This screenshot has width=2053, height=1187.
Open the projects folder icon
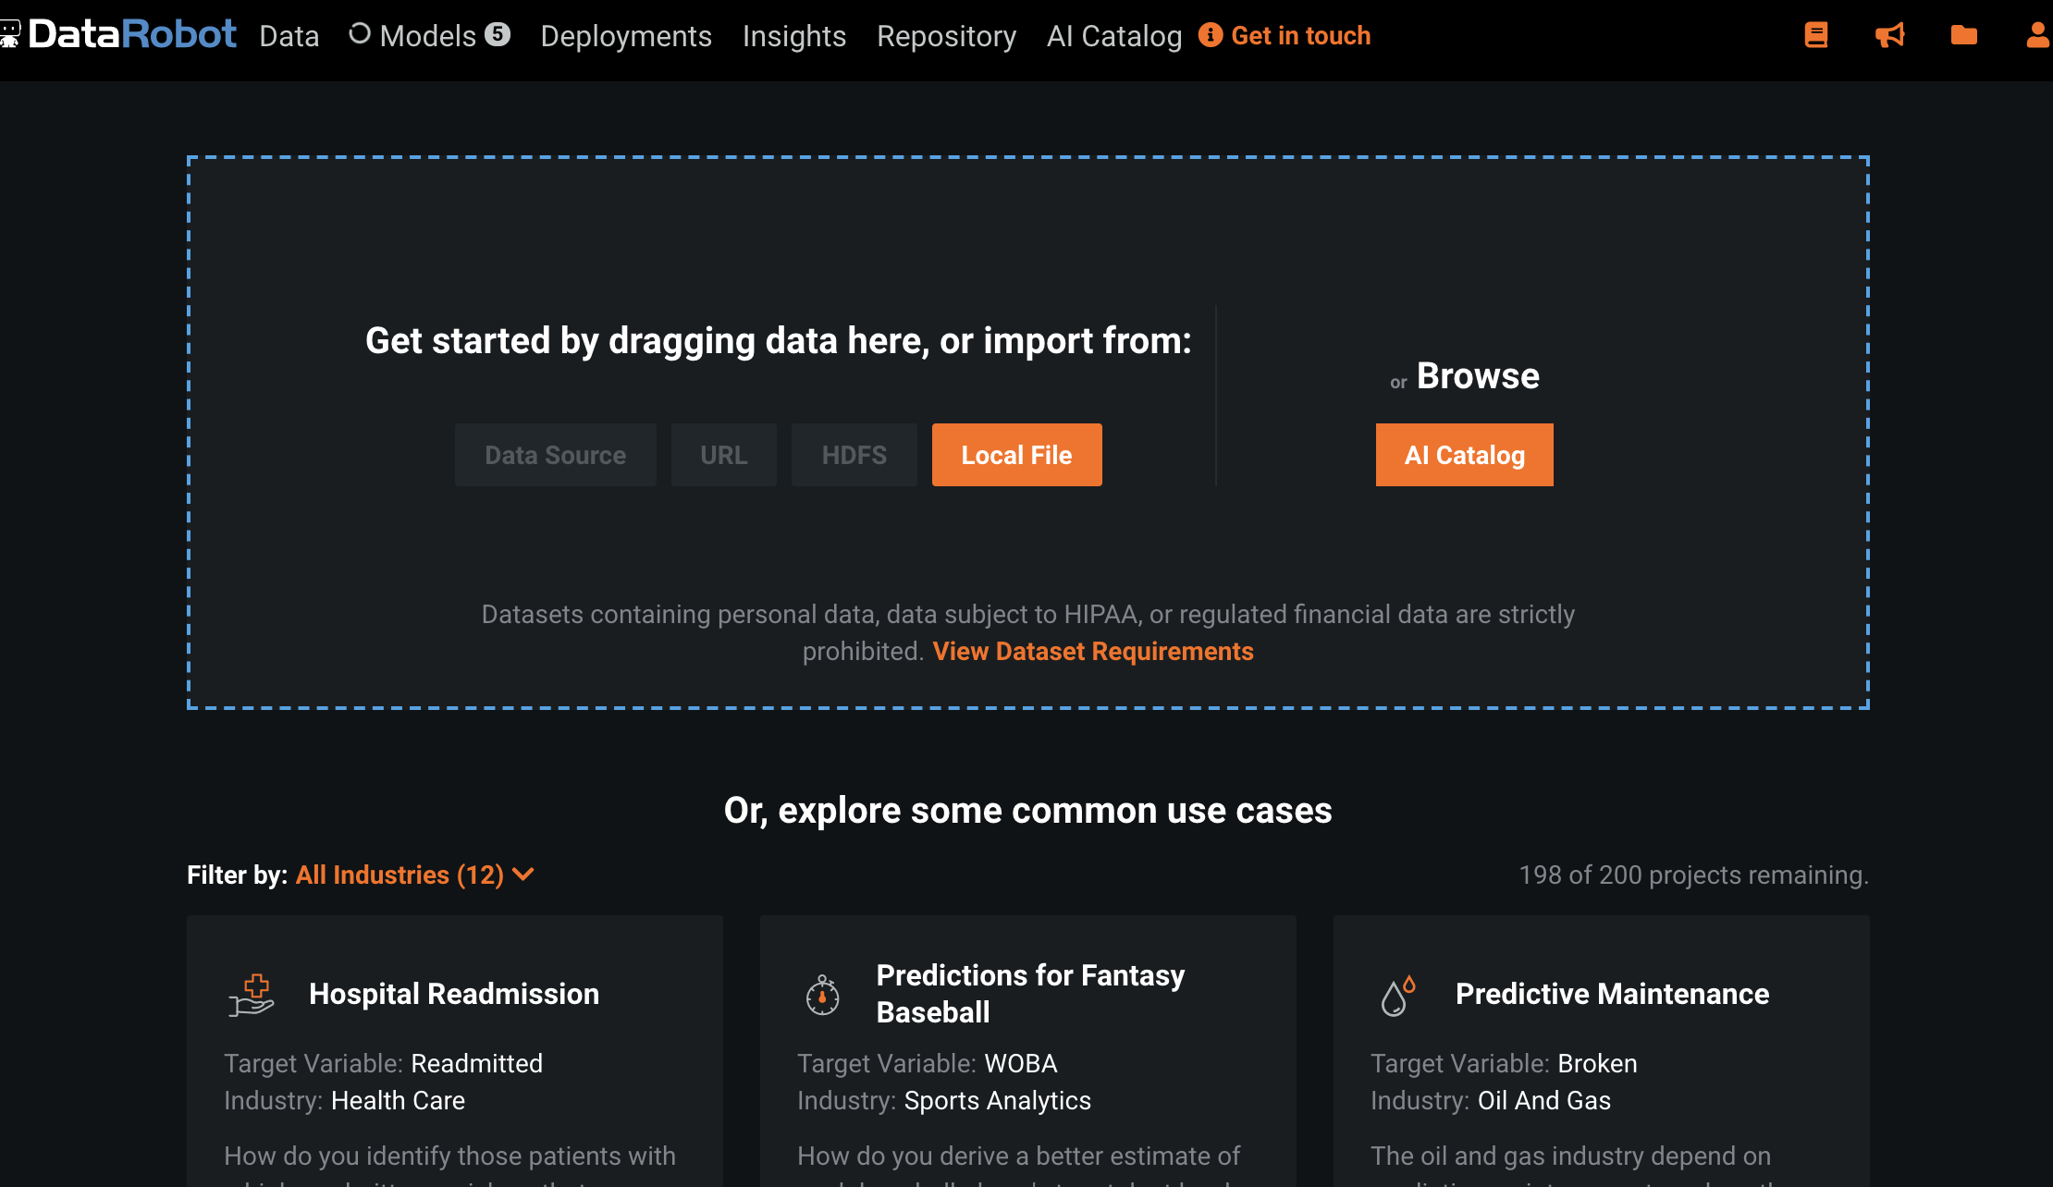click(1964, 35)
